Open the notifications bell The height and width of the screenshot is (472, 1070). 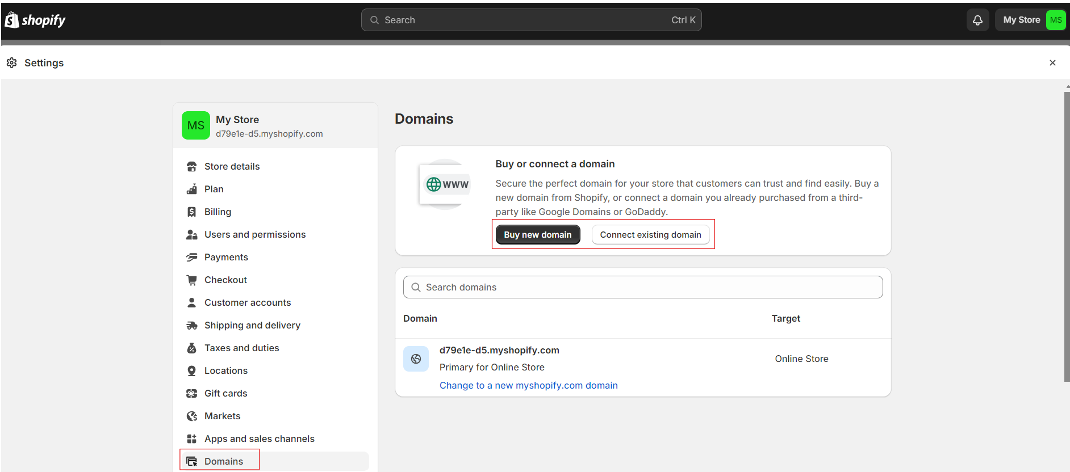(x=977, y=20)
